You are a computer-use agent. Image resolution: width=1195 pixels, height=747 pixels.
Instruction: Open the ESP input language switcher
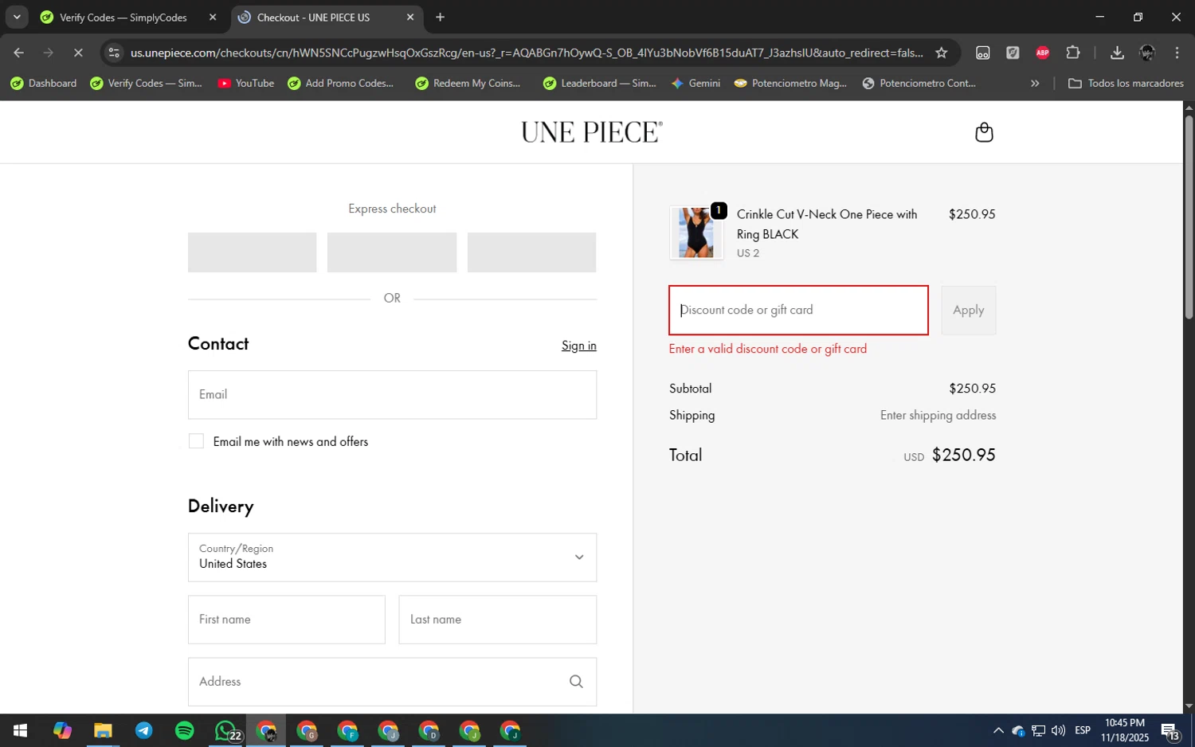coord(1083,730)
